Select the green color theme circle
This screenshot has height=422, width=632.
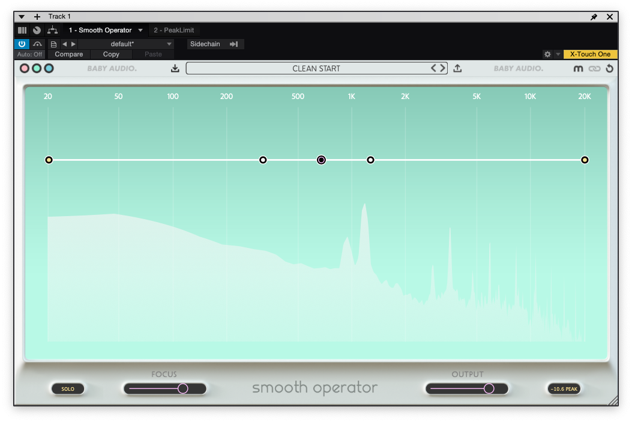(x=37, y=68)
